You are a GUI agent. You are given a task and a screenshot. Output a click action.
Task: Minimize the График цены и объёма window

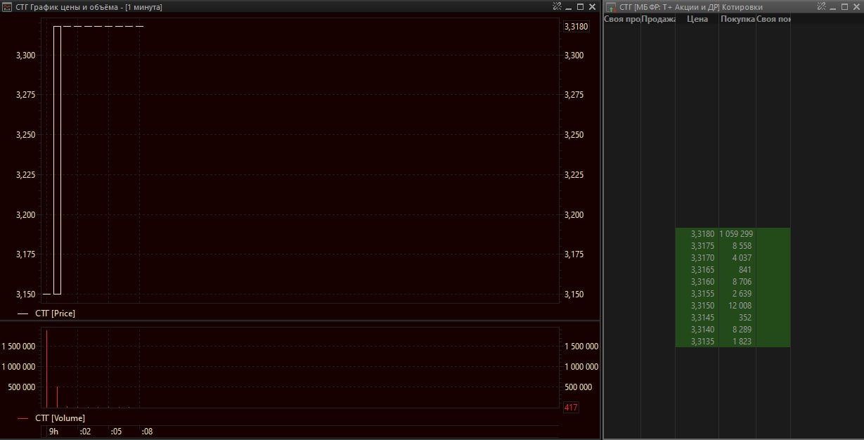click(x=569, y=7)
